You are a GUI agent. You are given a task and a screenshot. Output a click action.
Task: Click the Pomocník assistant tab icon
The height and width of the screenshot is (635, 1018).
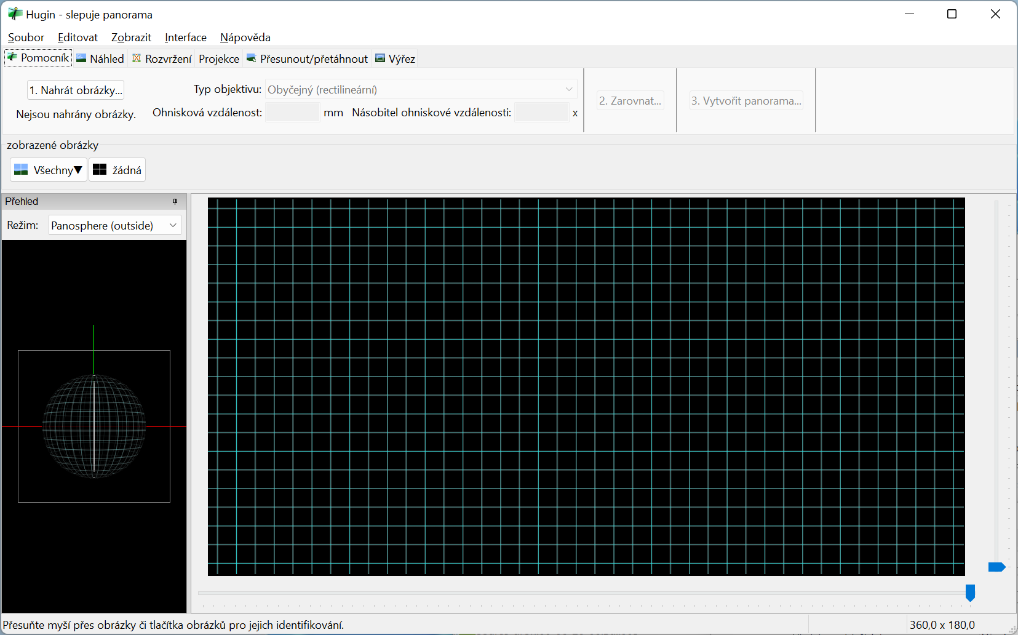pos(12,58)
